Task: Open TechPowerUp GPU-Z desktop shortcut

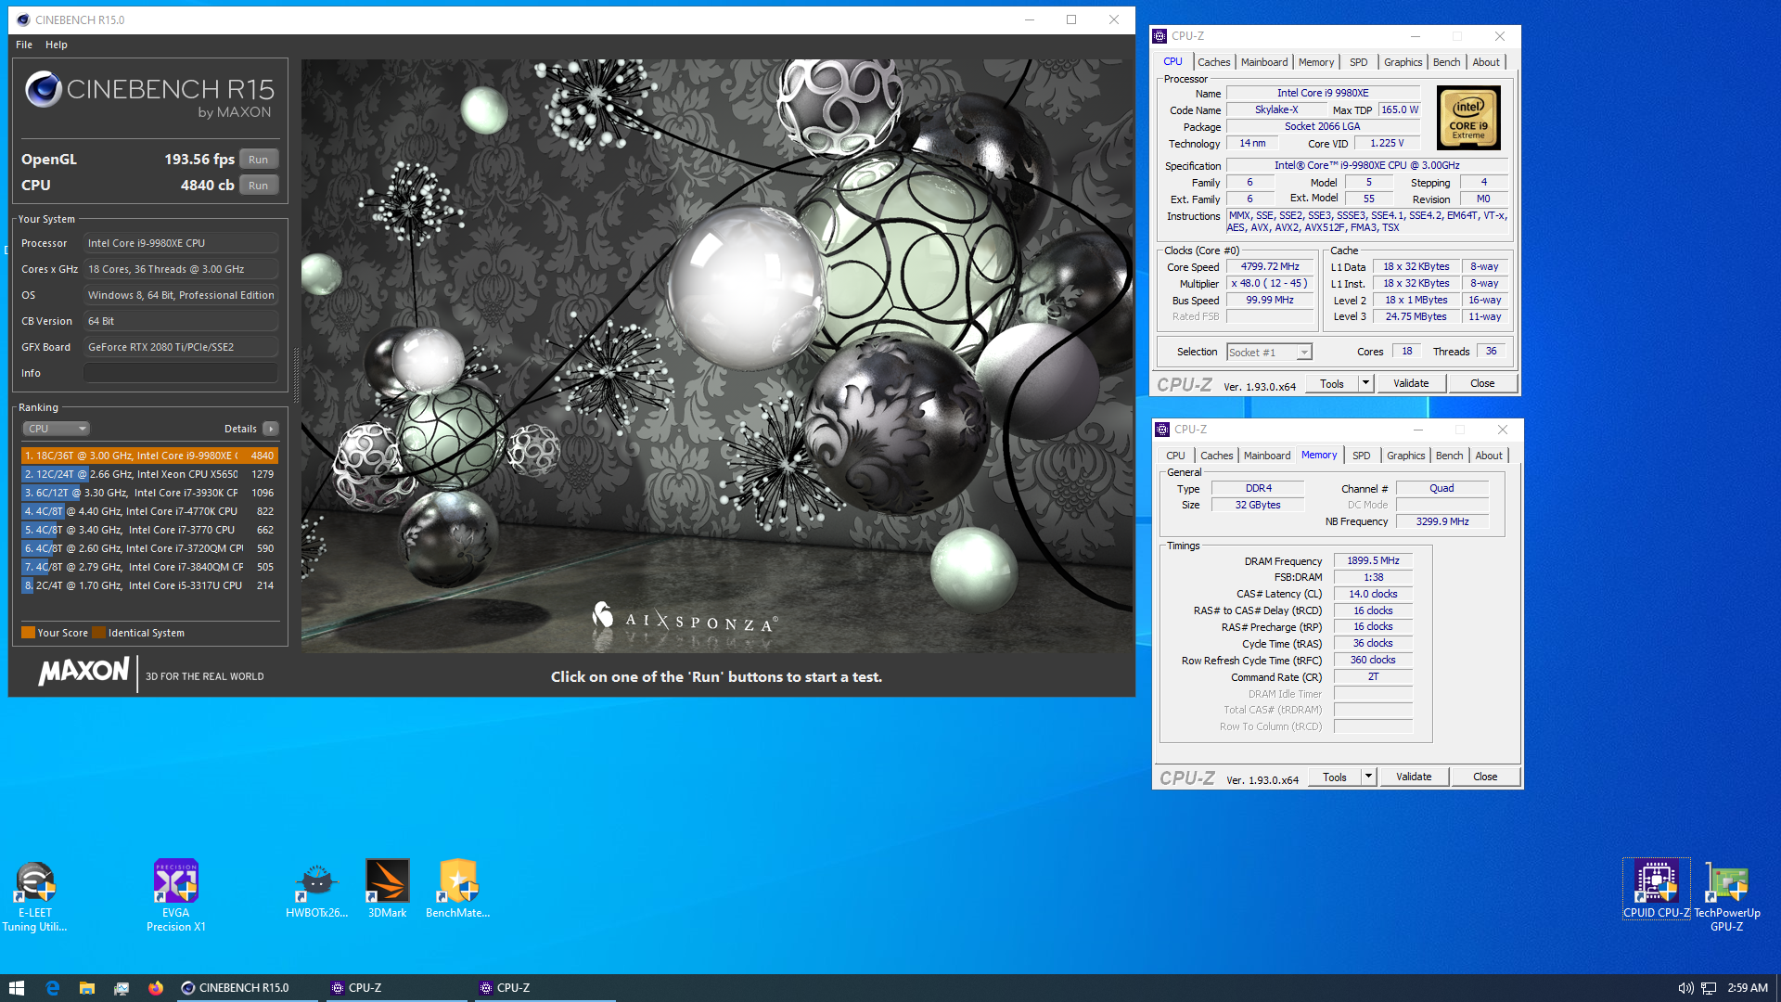Action: pyautogui.click(x=1726, y=895)
